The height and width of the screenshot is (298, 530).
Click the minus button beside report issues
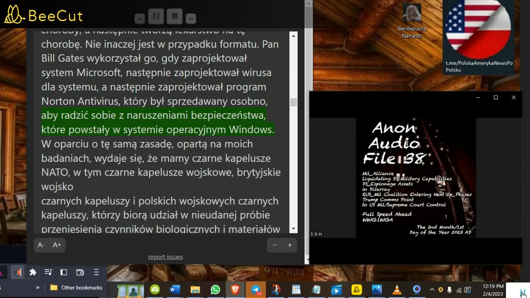(275, 245)
